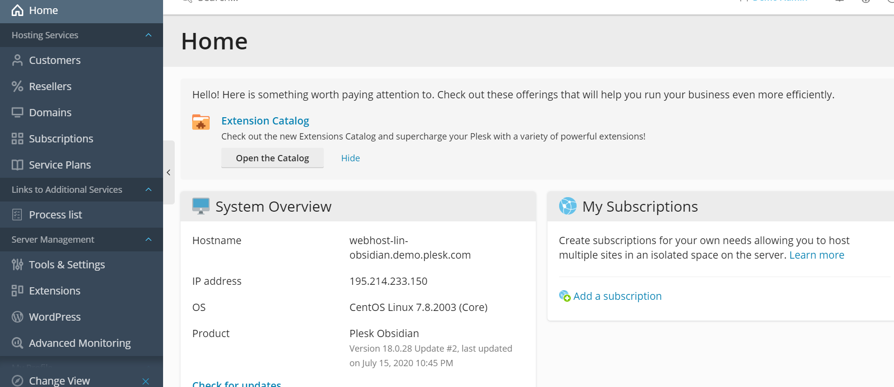Collapse the left sidebar with the arrow handle
The height and width of the screenshot is (387, 894).
pos(169,172)
